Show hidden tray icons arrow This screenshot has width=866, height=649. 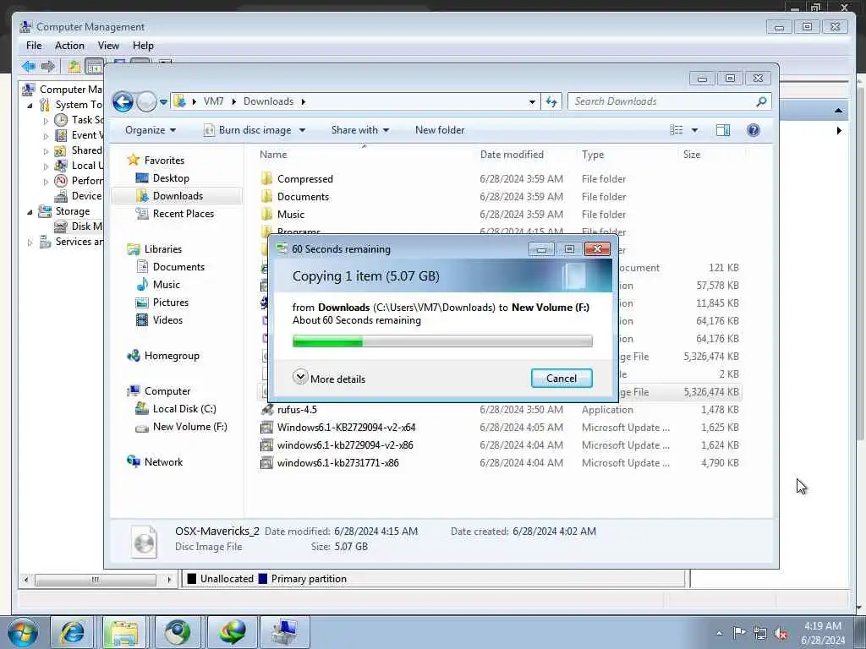(719, 634)
